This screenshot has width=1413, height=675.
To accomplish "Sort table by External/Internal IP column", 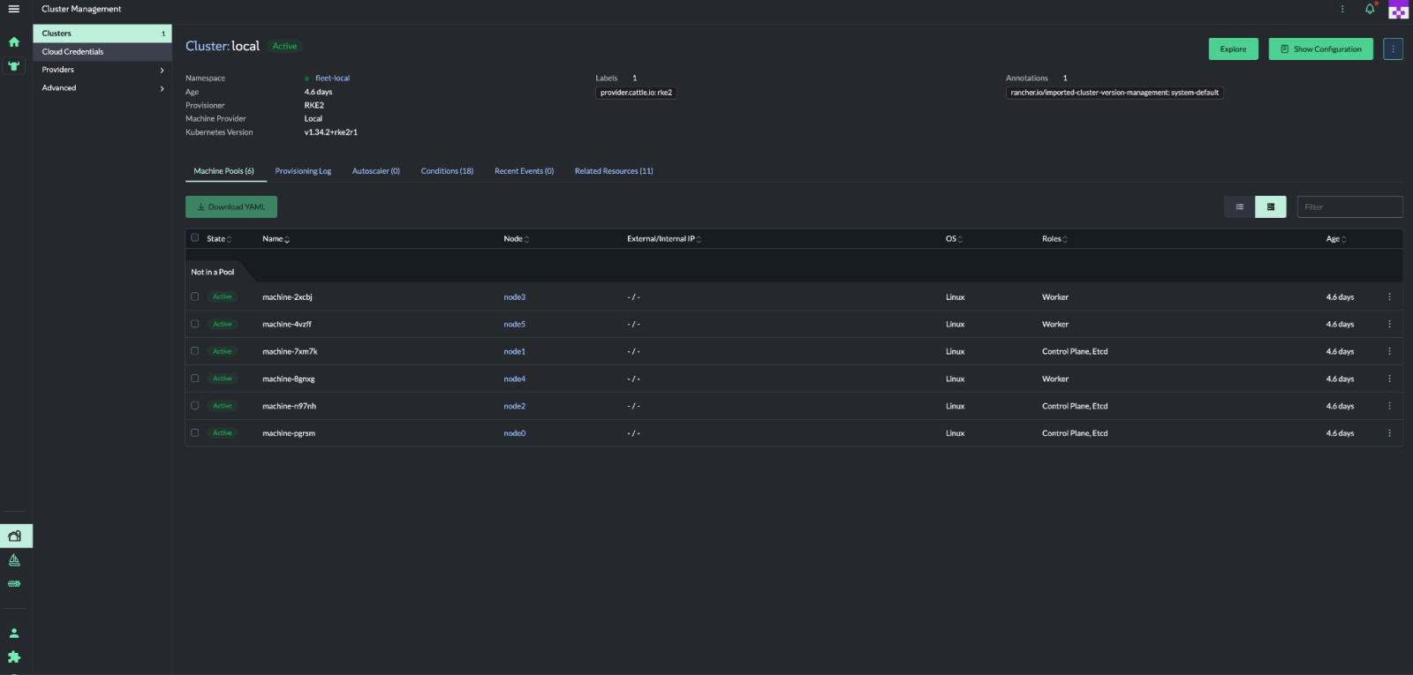I will coord(664,239).
